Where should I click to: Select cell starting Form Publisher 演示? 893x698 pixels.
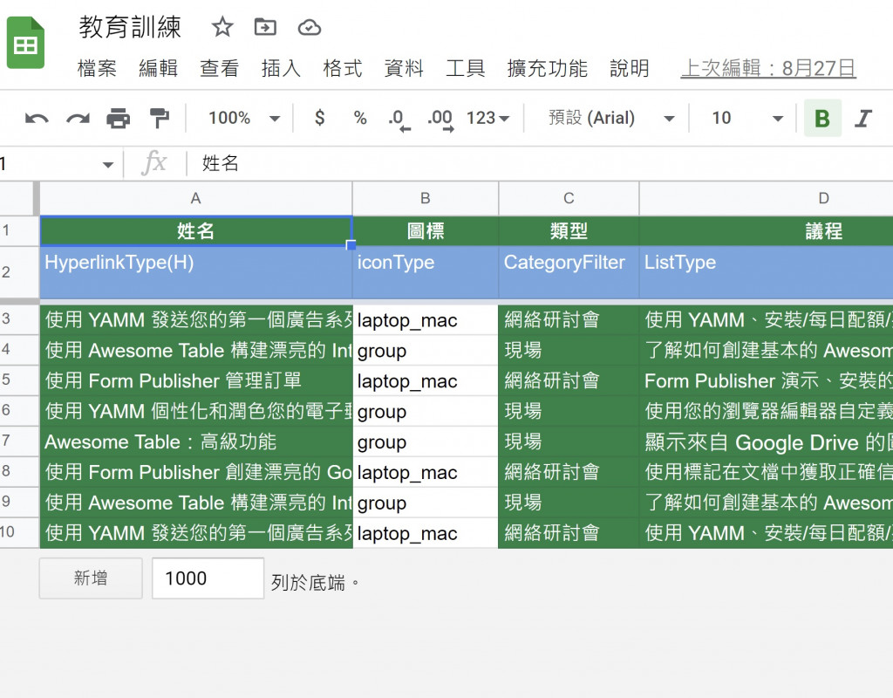point(766,380)
